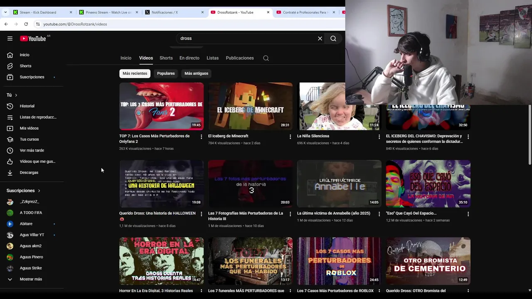Switch to the En directo channel tab

190,58
